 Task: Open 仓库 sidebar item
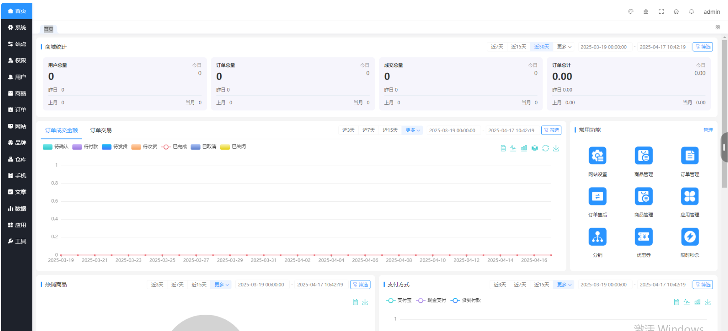pos(17,159)
